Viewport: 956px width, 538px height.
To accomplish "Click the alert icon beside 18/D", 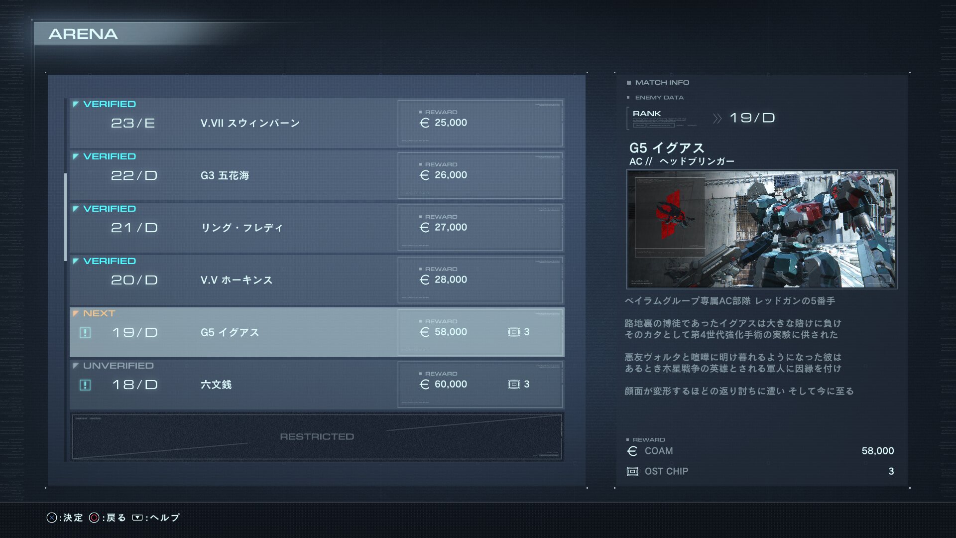I will tap(85, 385).
